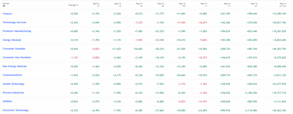Click the Perf % 3M column header
Viewport: 293px width, 114px height.
pyautogui.click(x=139, y=5)
